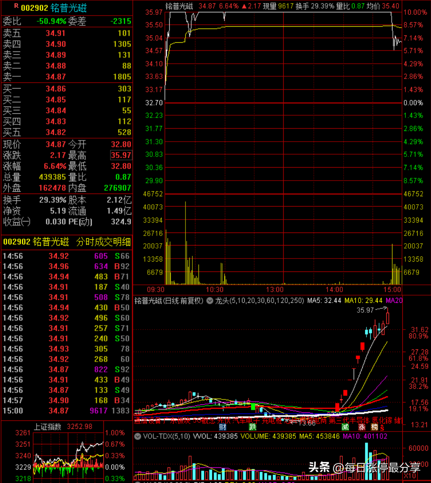
Task: Click the 买一 price 34.86
Action: click(56, 89)
